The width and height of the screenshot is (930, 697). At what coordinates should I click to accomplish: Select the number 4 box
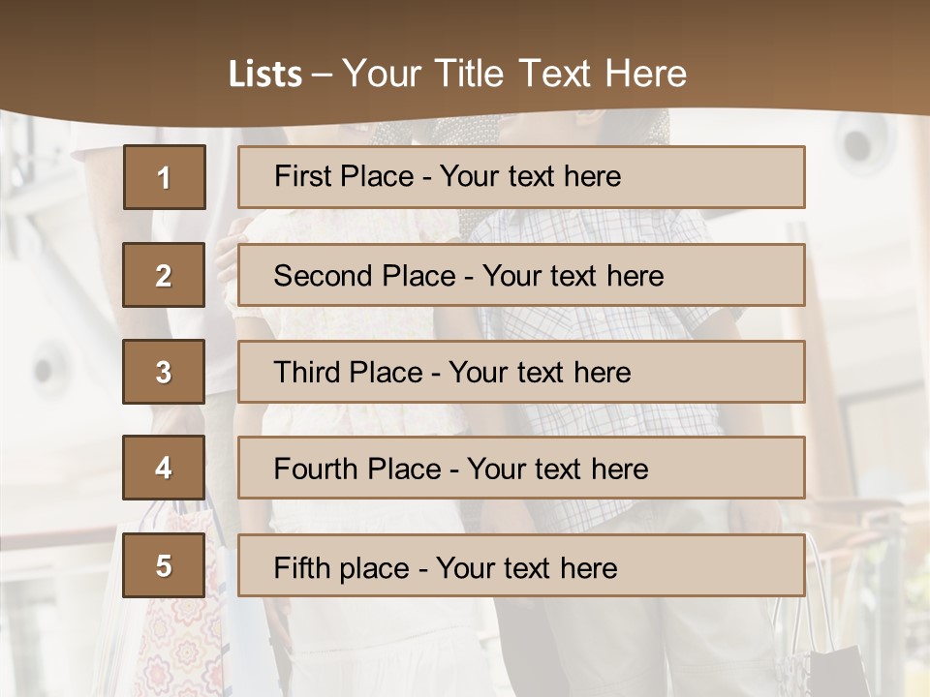164,468
